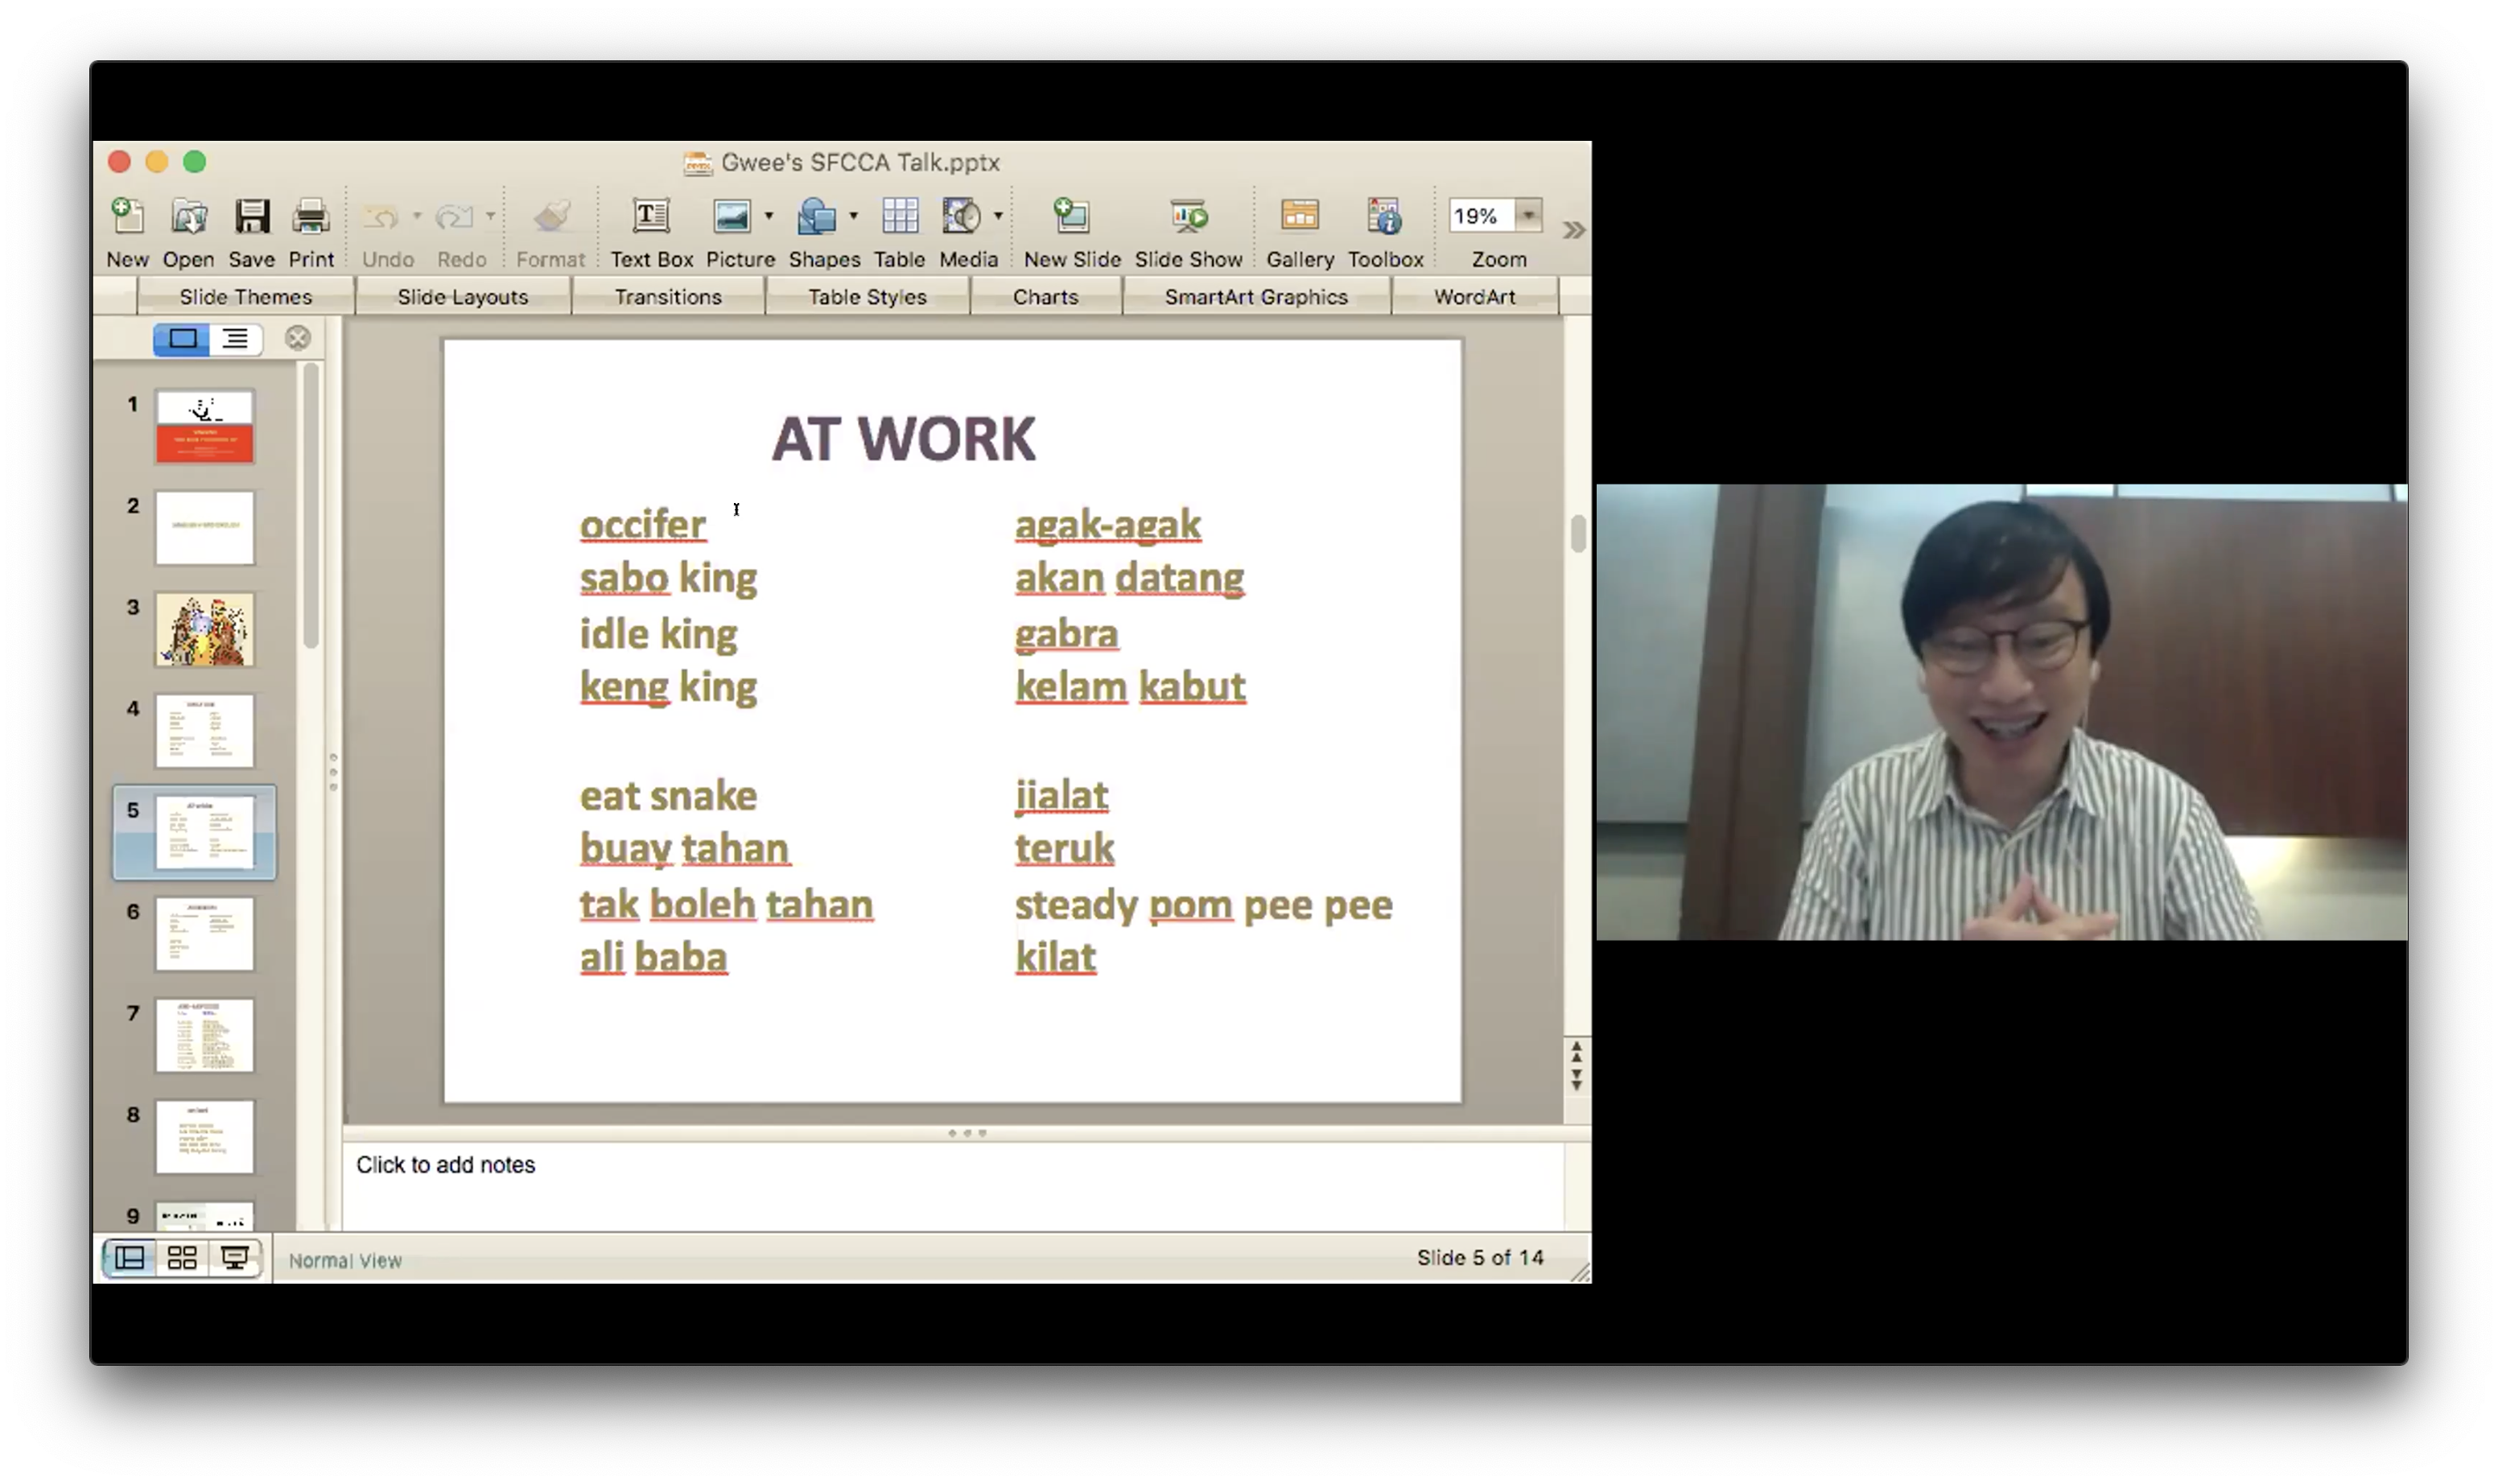Open the Slide Themes tab
The height and width of the screenshot is (1484, 2498).
[x=245, y=297]
